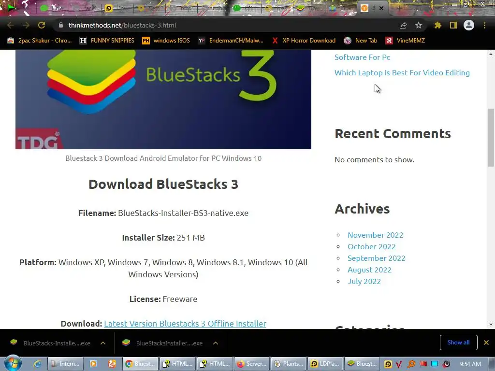This screenshot has width=495, height=371.
Task: Click the scrollbar down arrow
Action: pos(491,324)
